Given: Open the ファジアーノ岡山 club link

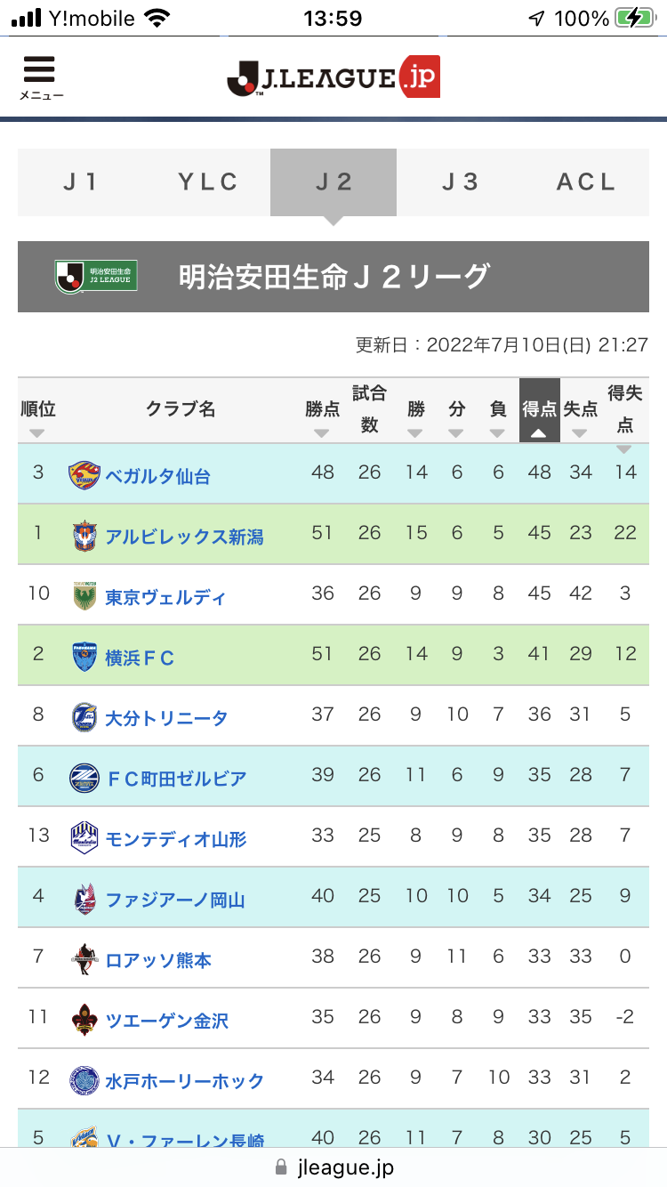Looking at the screenshot, I should click(x=174, y=900).
